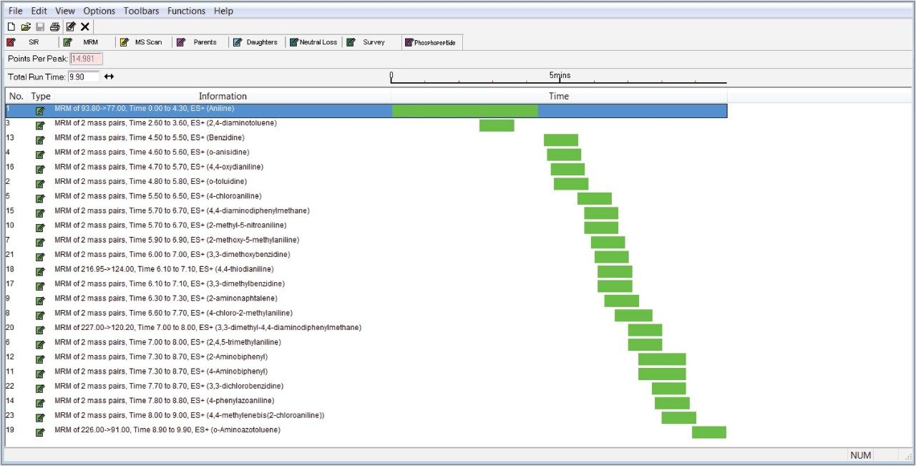The image size is (916, 466).
Task: Click the type icon for Benzidine row
Action: coord(40,139)
